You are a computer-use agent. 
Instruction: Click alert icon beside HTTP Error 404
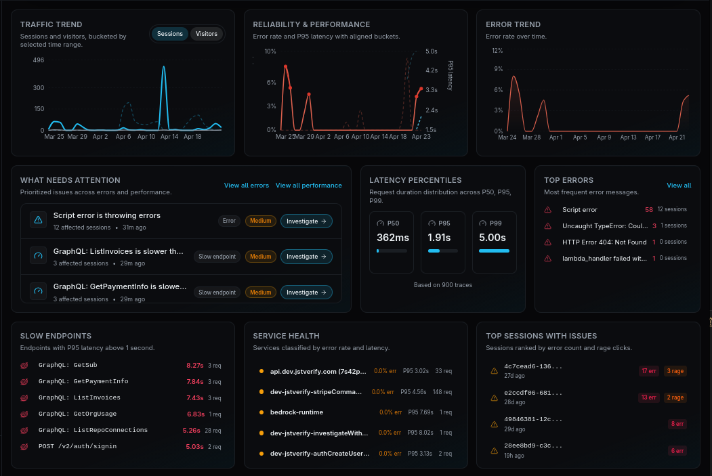(548, 242)
